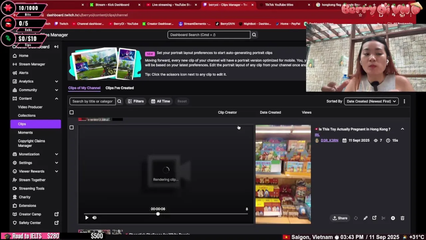Open the Filters button
The height and width of the screenshot is (240, 426).
coord(135,101)
